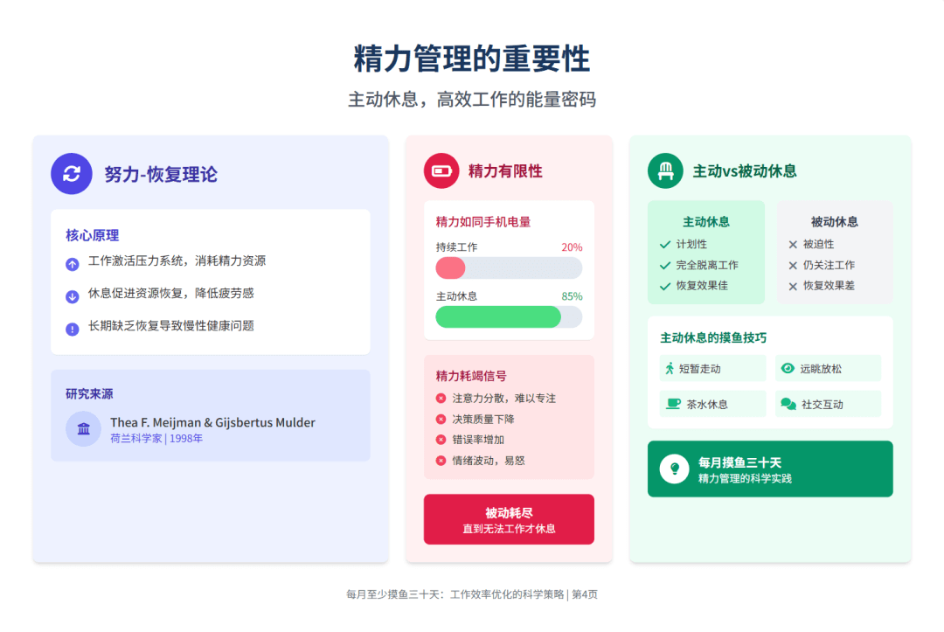Click the checkmark next to 完全脱离工作
This screenshot has height=632, width=944.
point(665,265)
